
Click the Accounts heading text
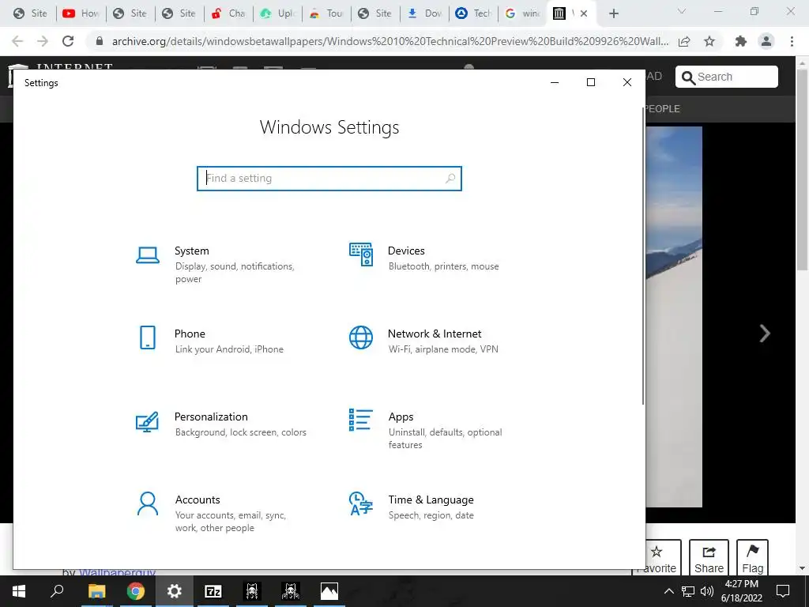click(x=198, y=500)
